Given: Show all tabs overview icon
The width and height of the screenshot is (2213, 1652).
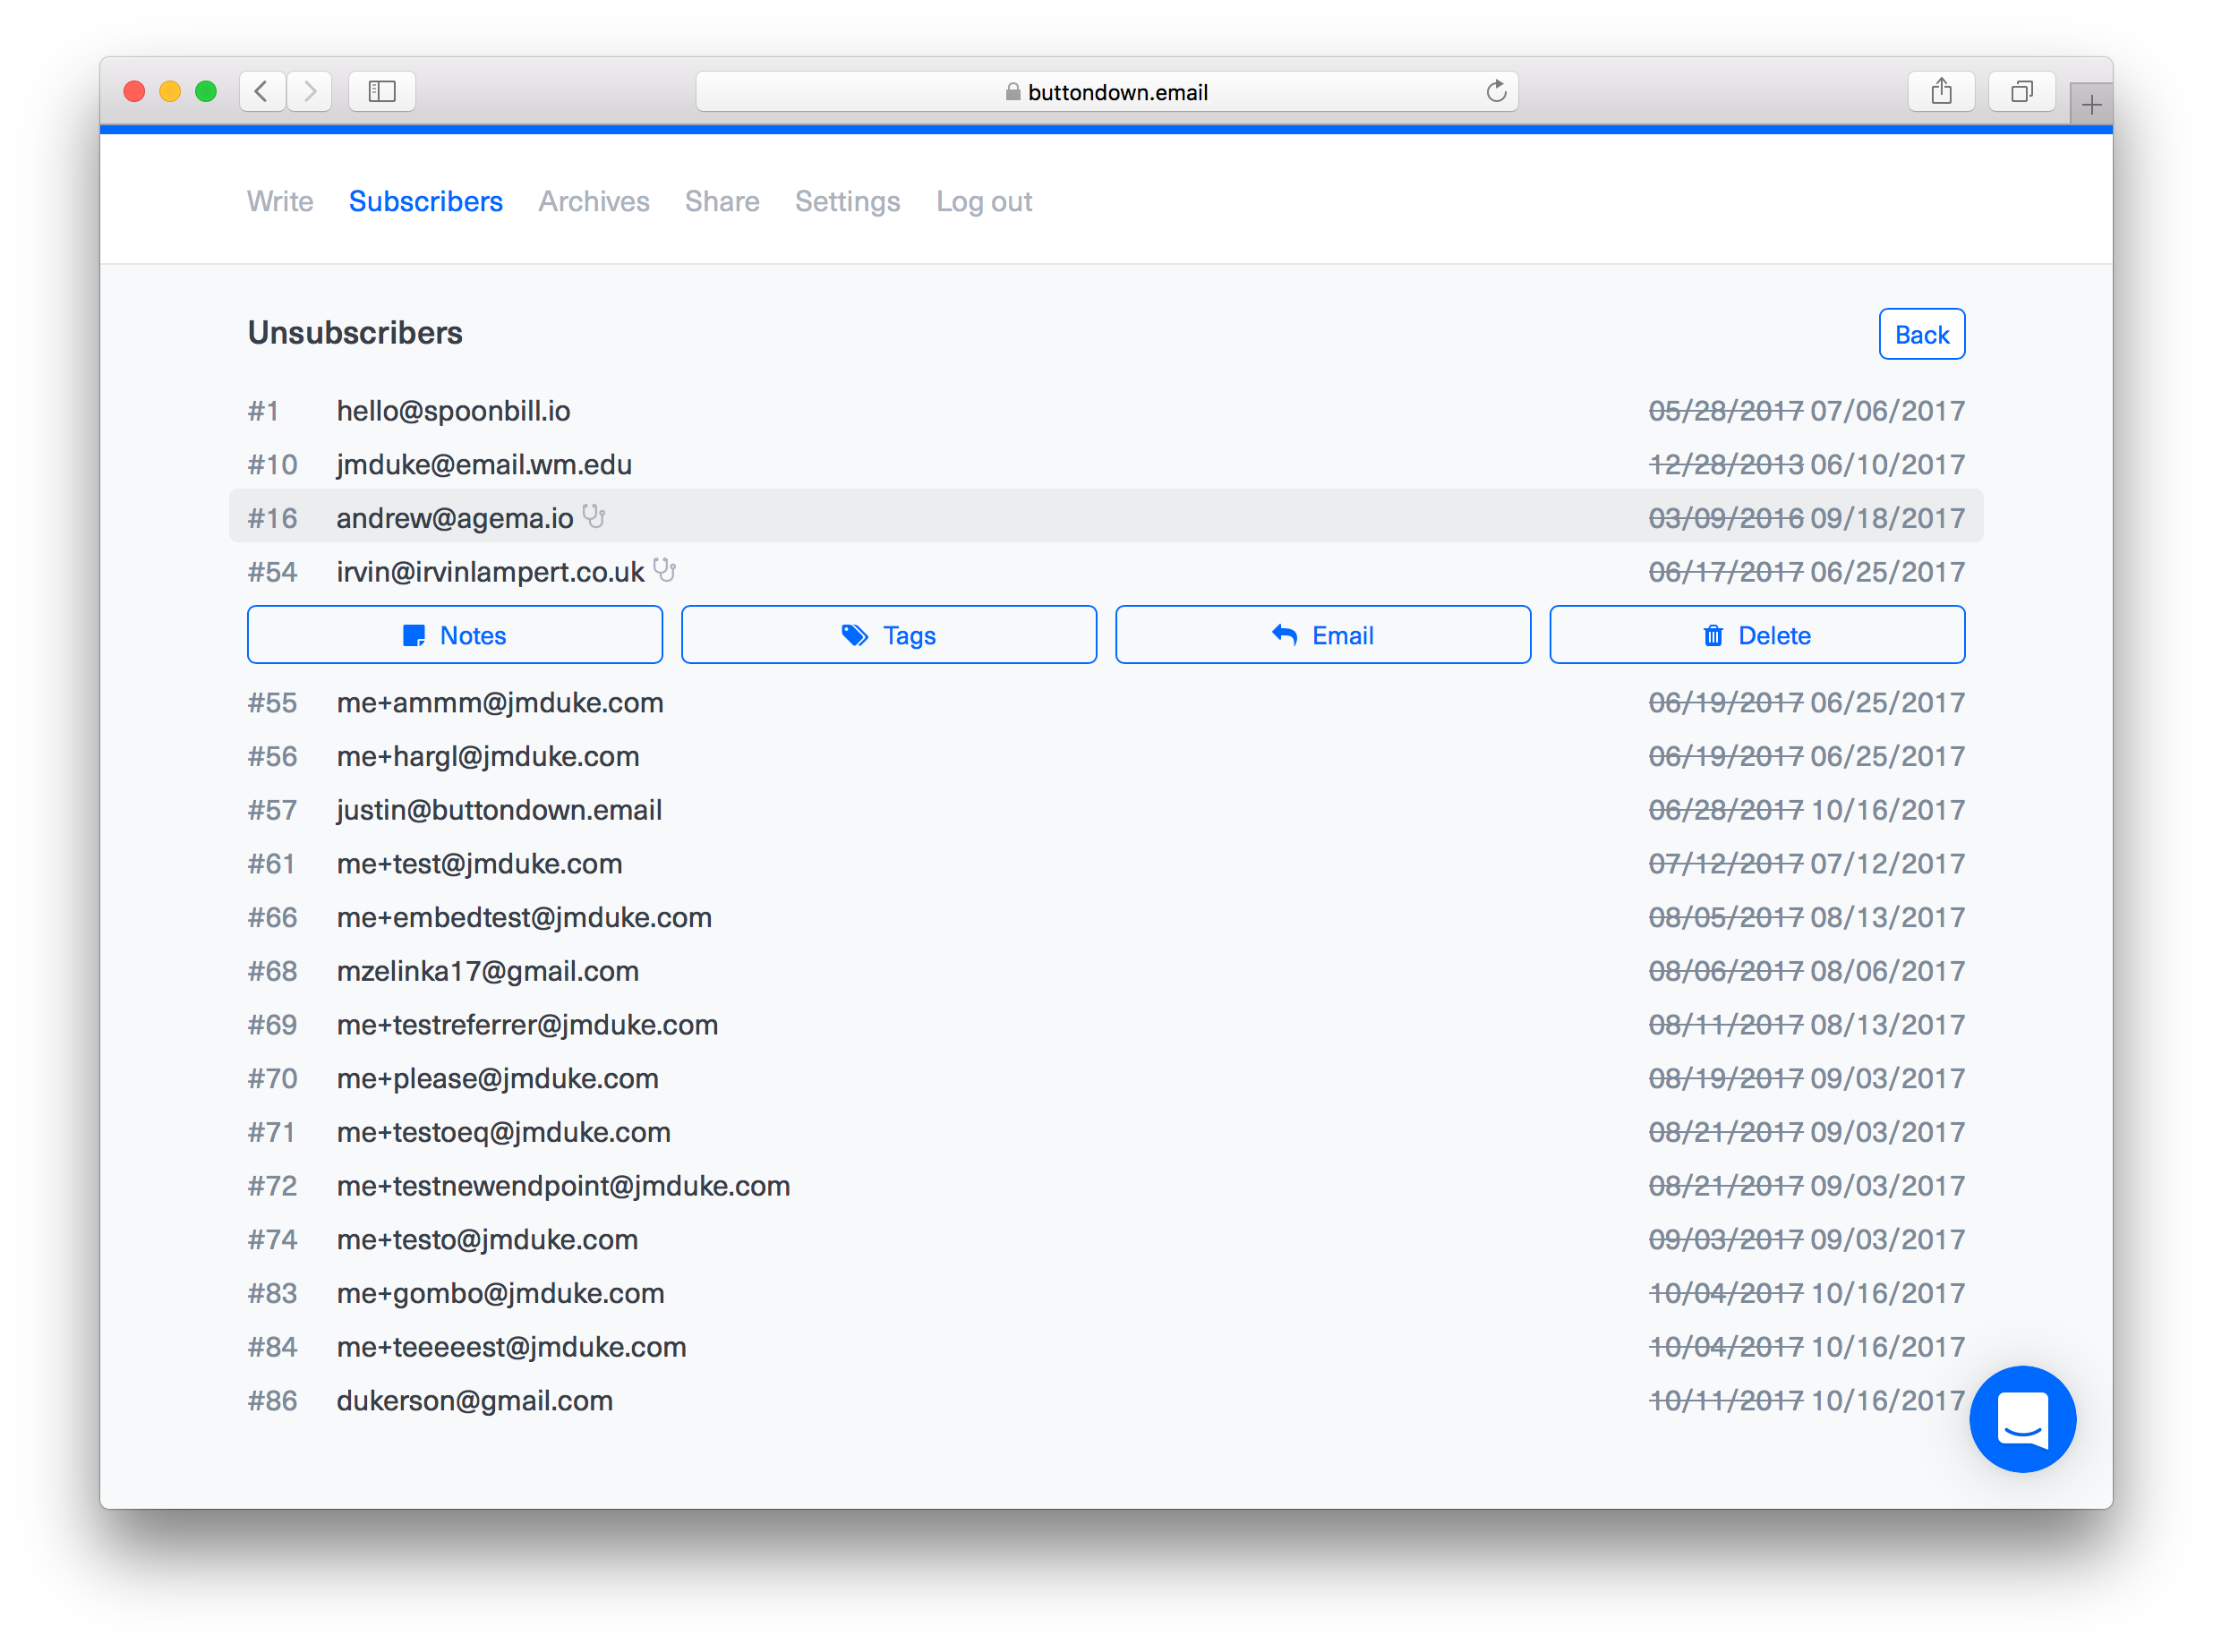Looking at the screenshot, I should [x=2021, y=92].
